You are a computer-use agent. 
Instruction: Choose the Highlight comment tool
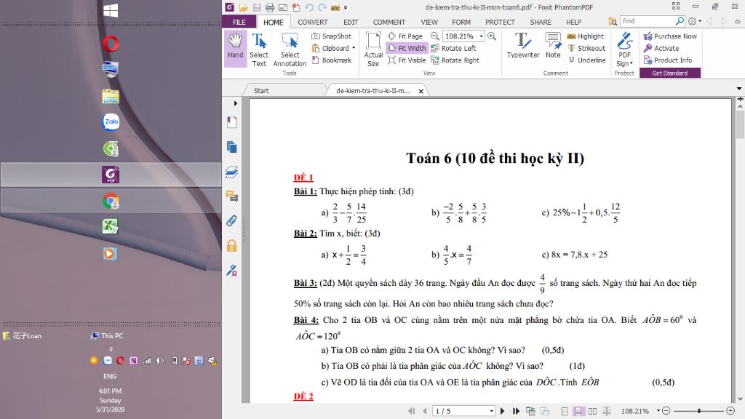(x=586, y=36)
